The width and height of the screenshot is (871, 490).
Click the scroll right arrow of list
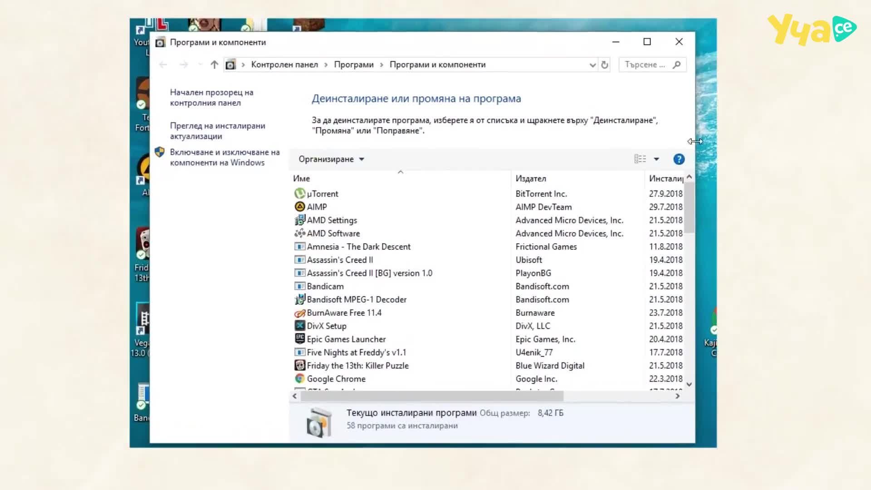[x=677, y=396]
